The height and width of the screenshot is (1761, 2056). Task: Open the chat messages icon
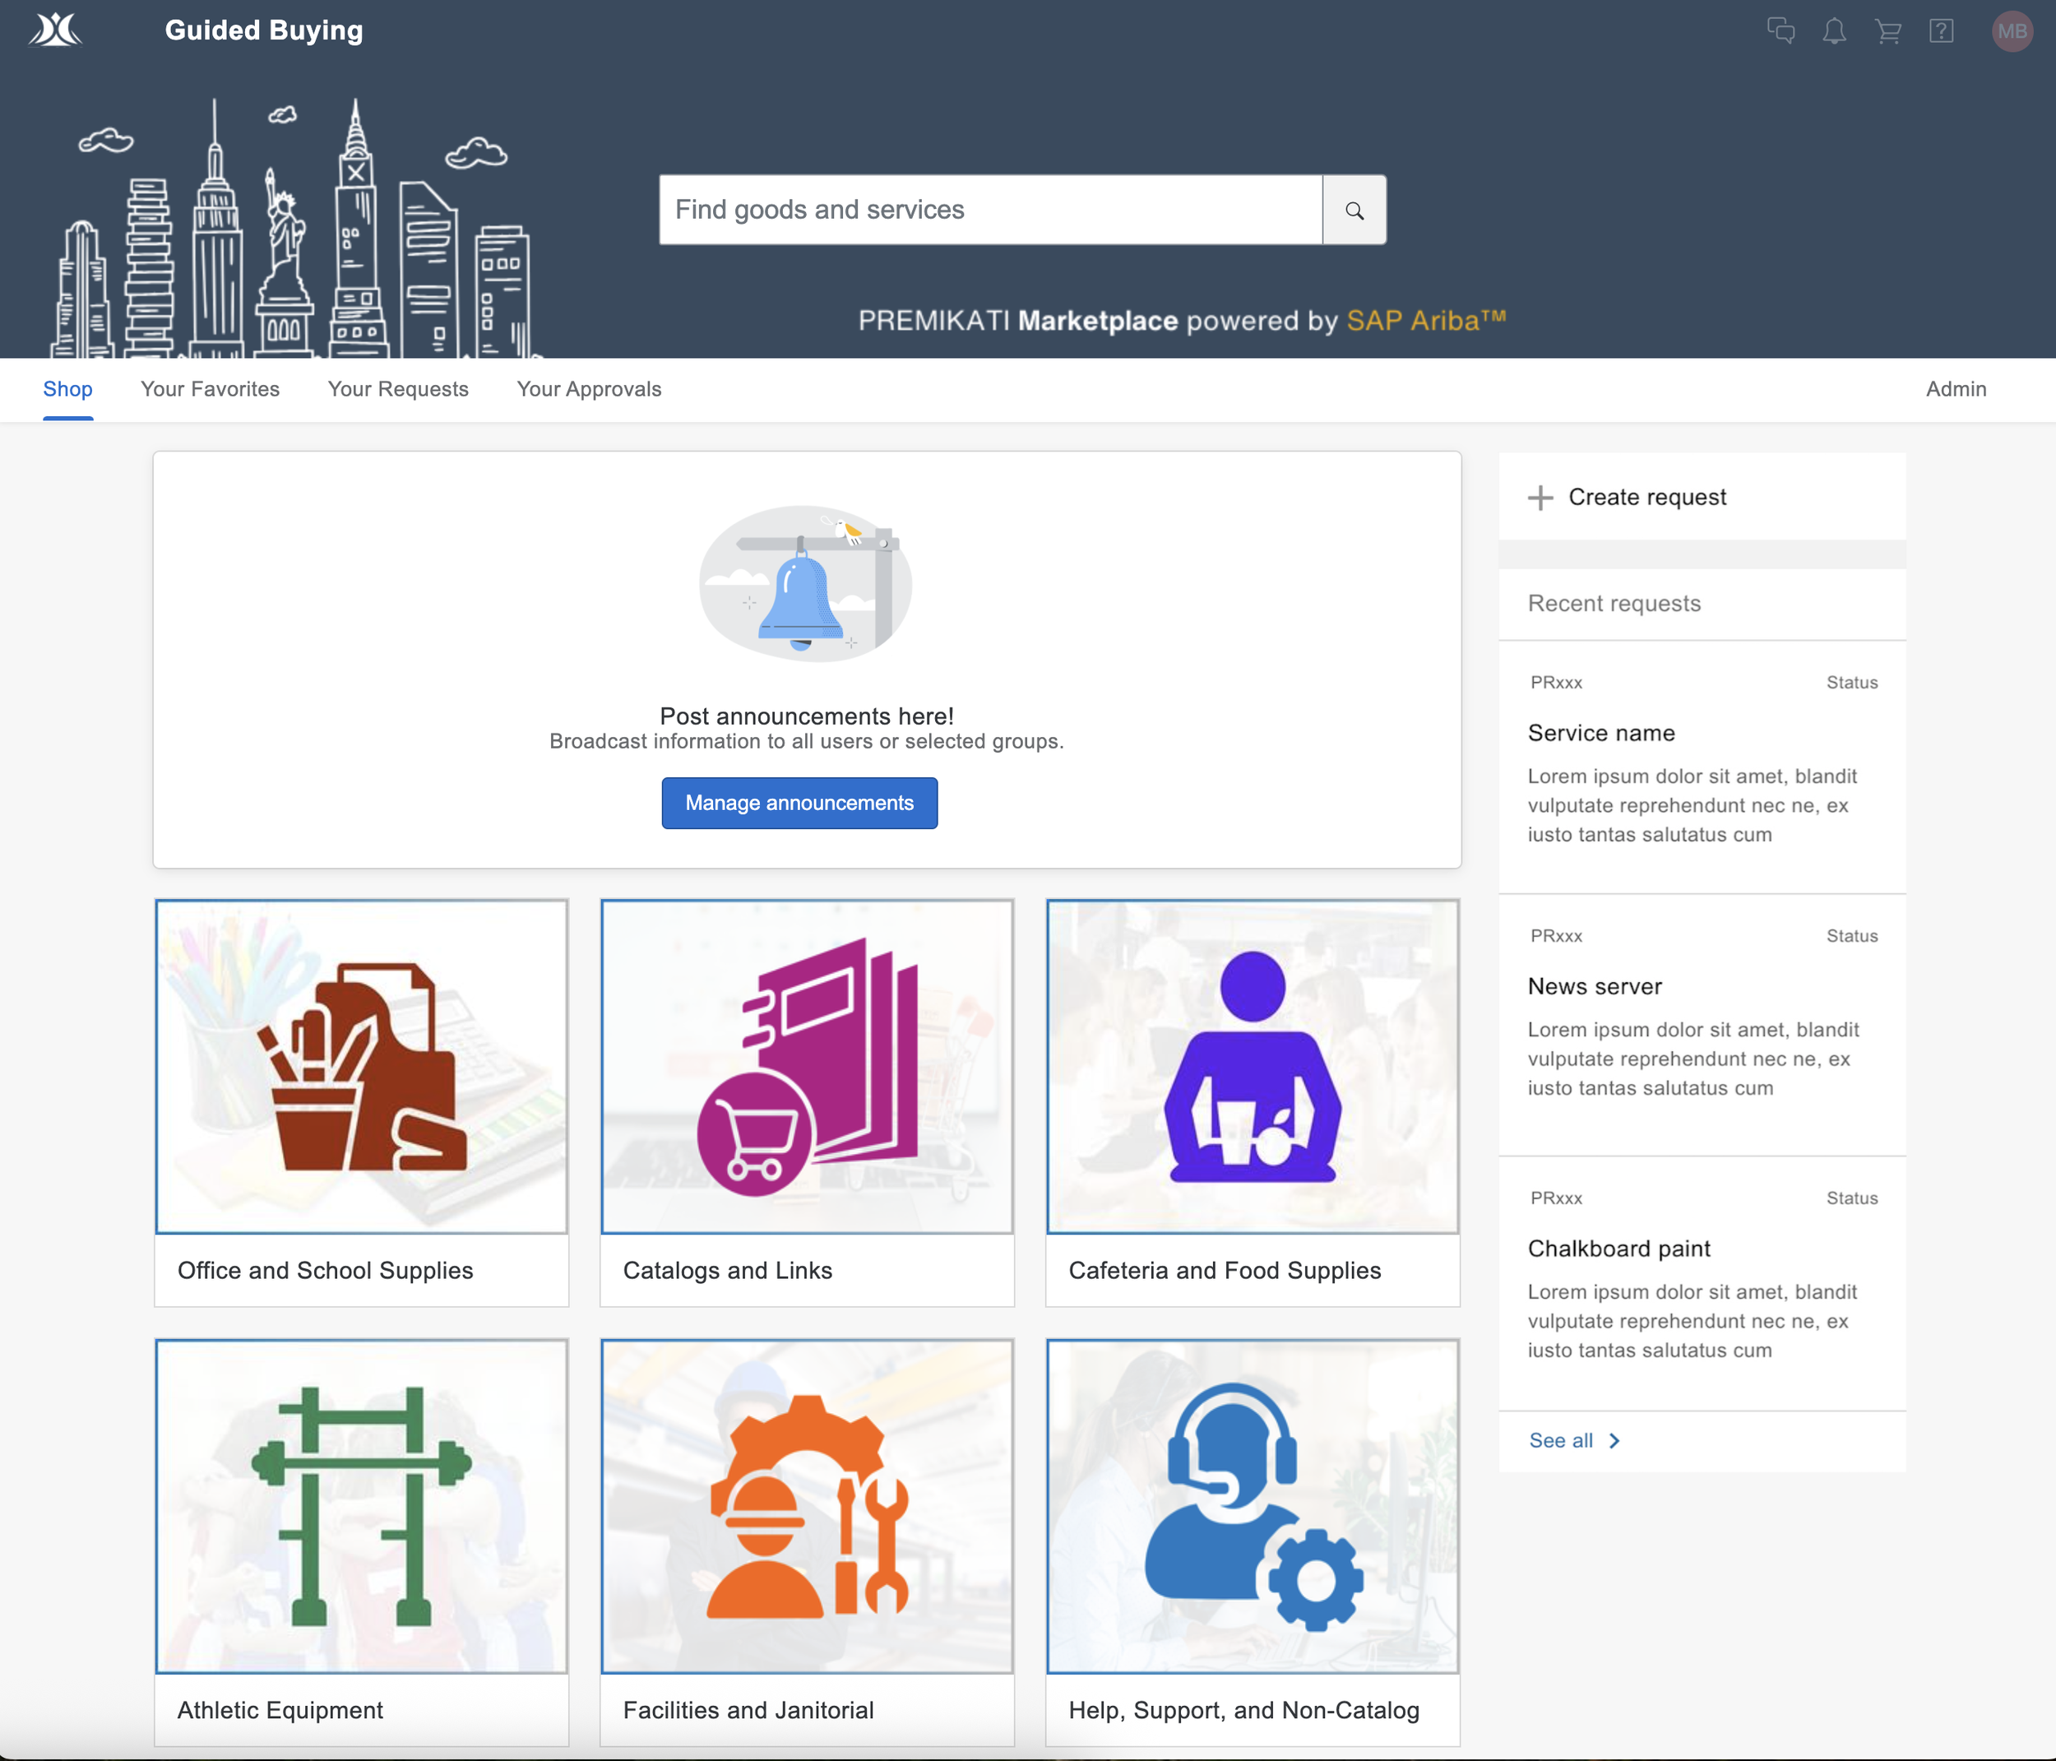pyautogui.click(x=1780, y=30)
